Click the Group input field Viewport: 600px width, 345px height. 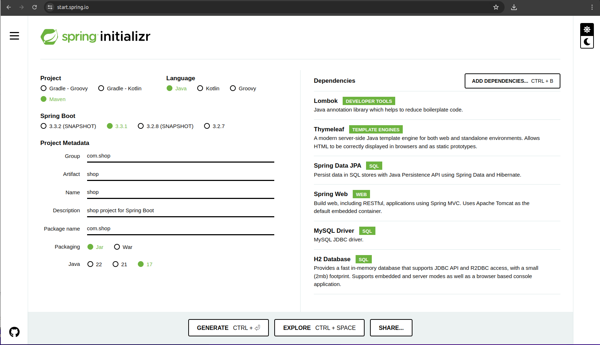pyautogui.click(x=180, y=156)
